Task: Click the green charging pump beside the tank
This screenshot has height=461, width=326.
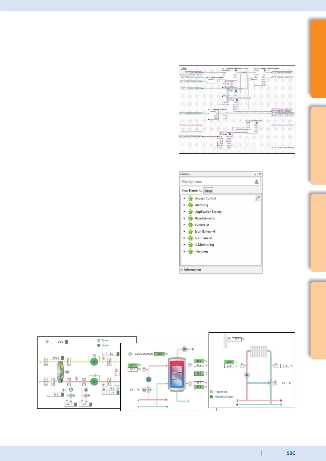Action: 149,379
